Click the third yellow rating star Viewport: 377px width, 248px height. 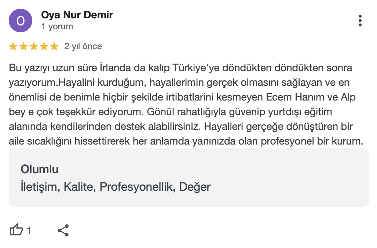pyautogui.click(x=34, y=46)
